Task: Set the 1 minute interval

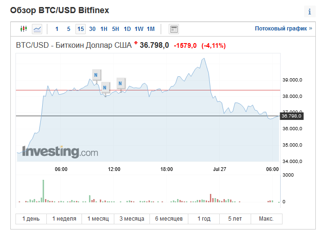Action: click(57, 29)
